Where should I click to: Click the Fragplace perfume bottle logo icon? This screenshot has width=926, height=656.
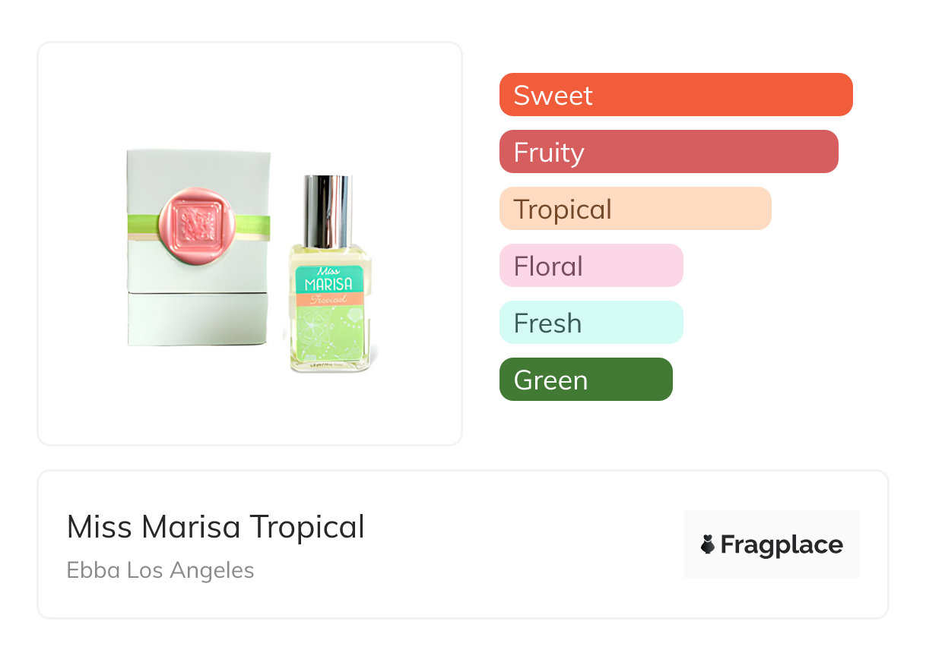[708, 544]
